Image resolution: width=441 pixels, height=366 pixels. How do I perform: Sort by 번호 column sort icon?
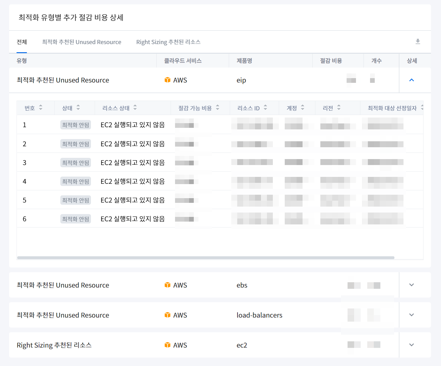click(x=41, y=108)
